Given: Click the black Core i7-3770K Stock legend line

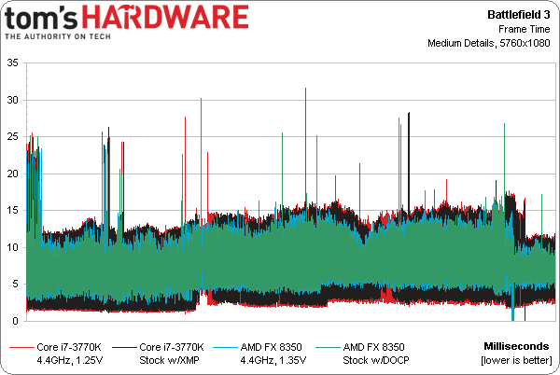Looking at the screenshot, I should (x=124, y=347).
